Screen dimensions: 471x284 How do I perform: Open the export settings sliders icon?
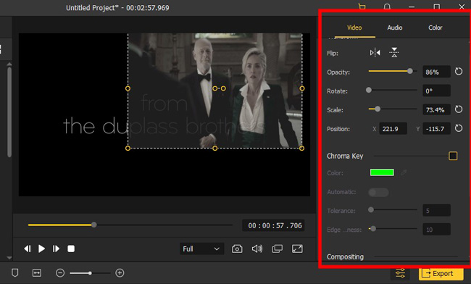400,273
